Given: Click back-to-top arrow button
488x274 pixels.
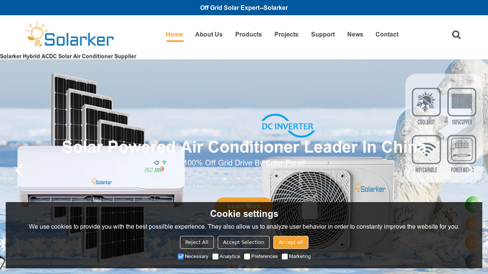Looking at the screenshot, I should (x=473, y=262).
